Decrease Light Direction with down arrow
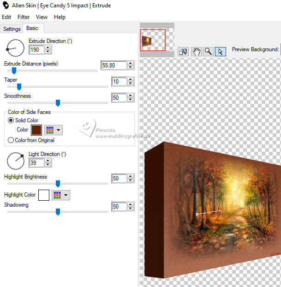This screenshot has height=287, width=281. [x=48, y=165]
